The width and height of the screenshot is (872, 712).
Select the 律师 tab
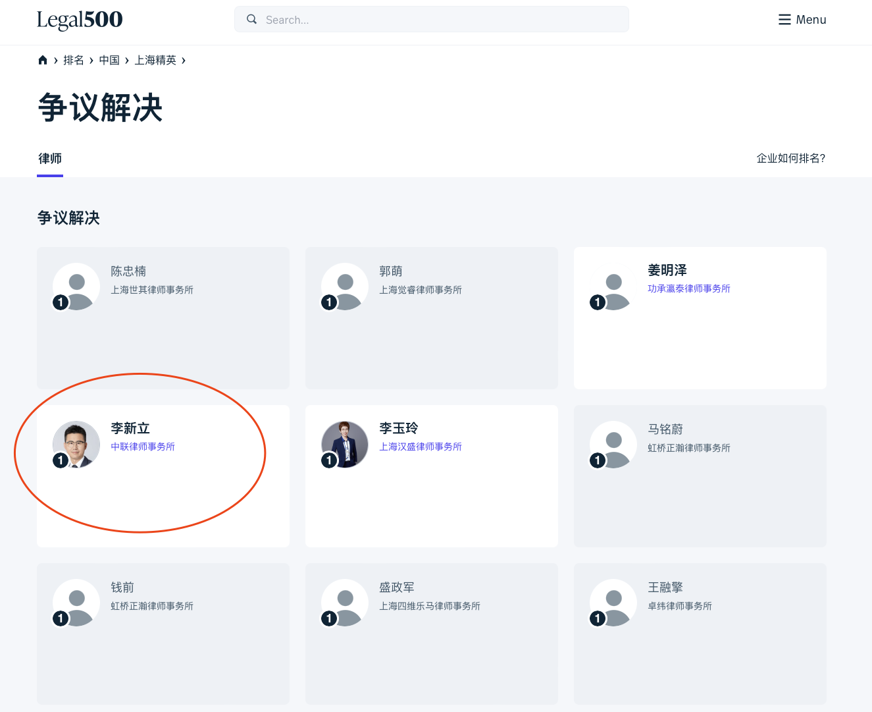(x=50, y=159)
